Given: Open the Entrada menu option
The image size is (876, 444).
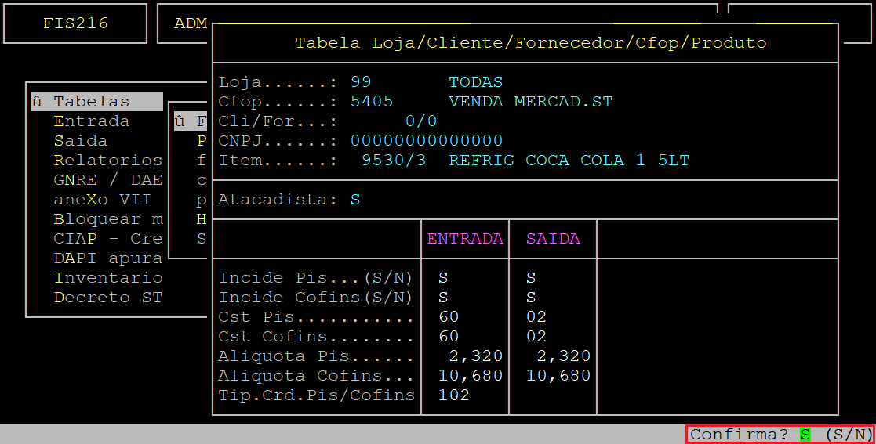Looking at the screenshot, I should [x=91, y=121].
